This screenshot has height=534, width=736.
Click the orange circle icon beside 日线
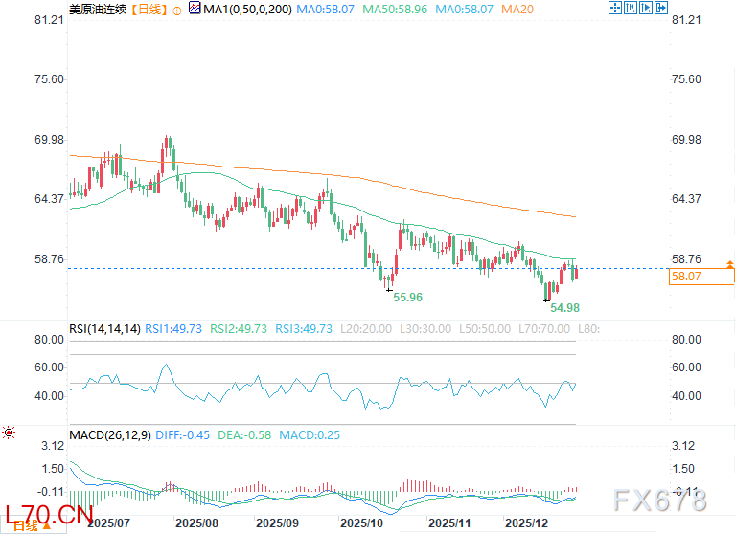(176, 10)
